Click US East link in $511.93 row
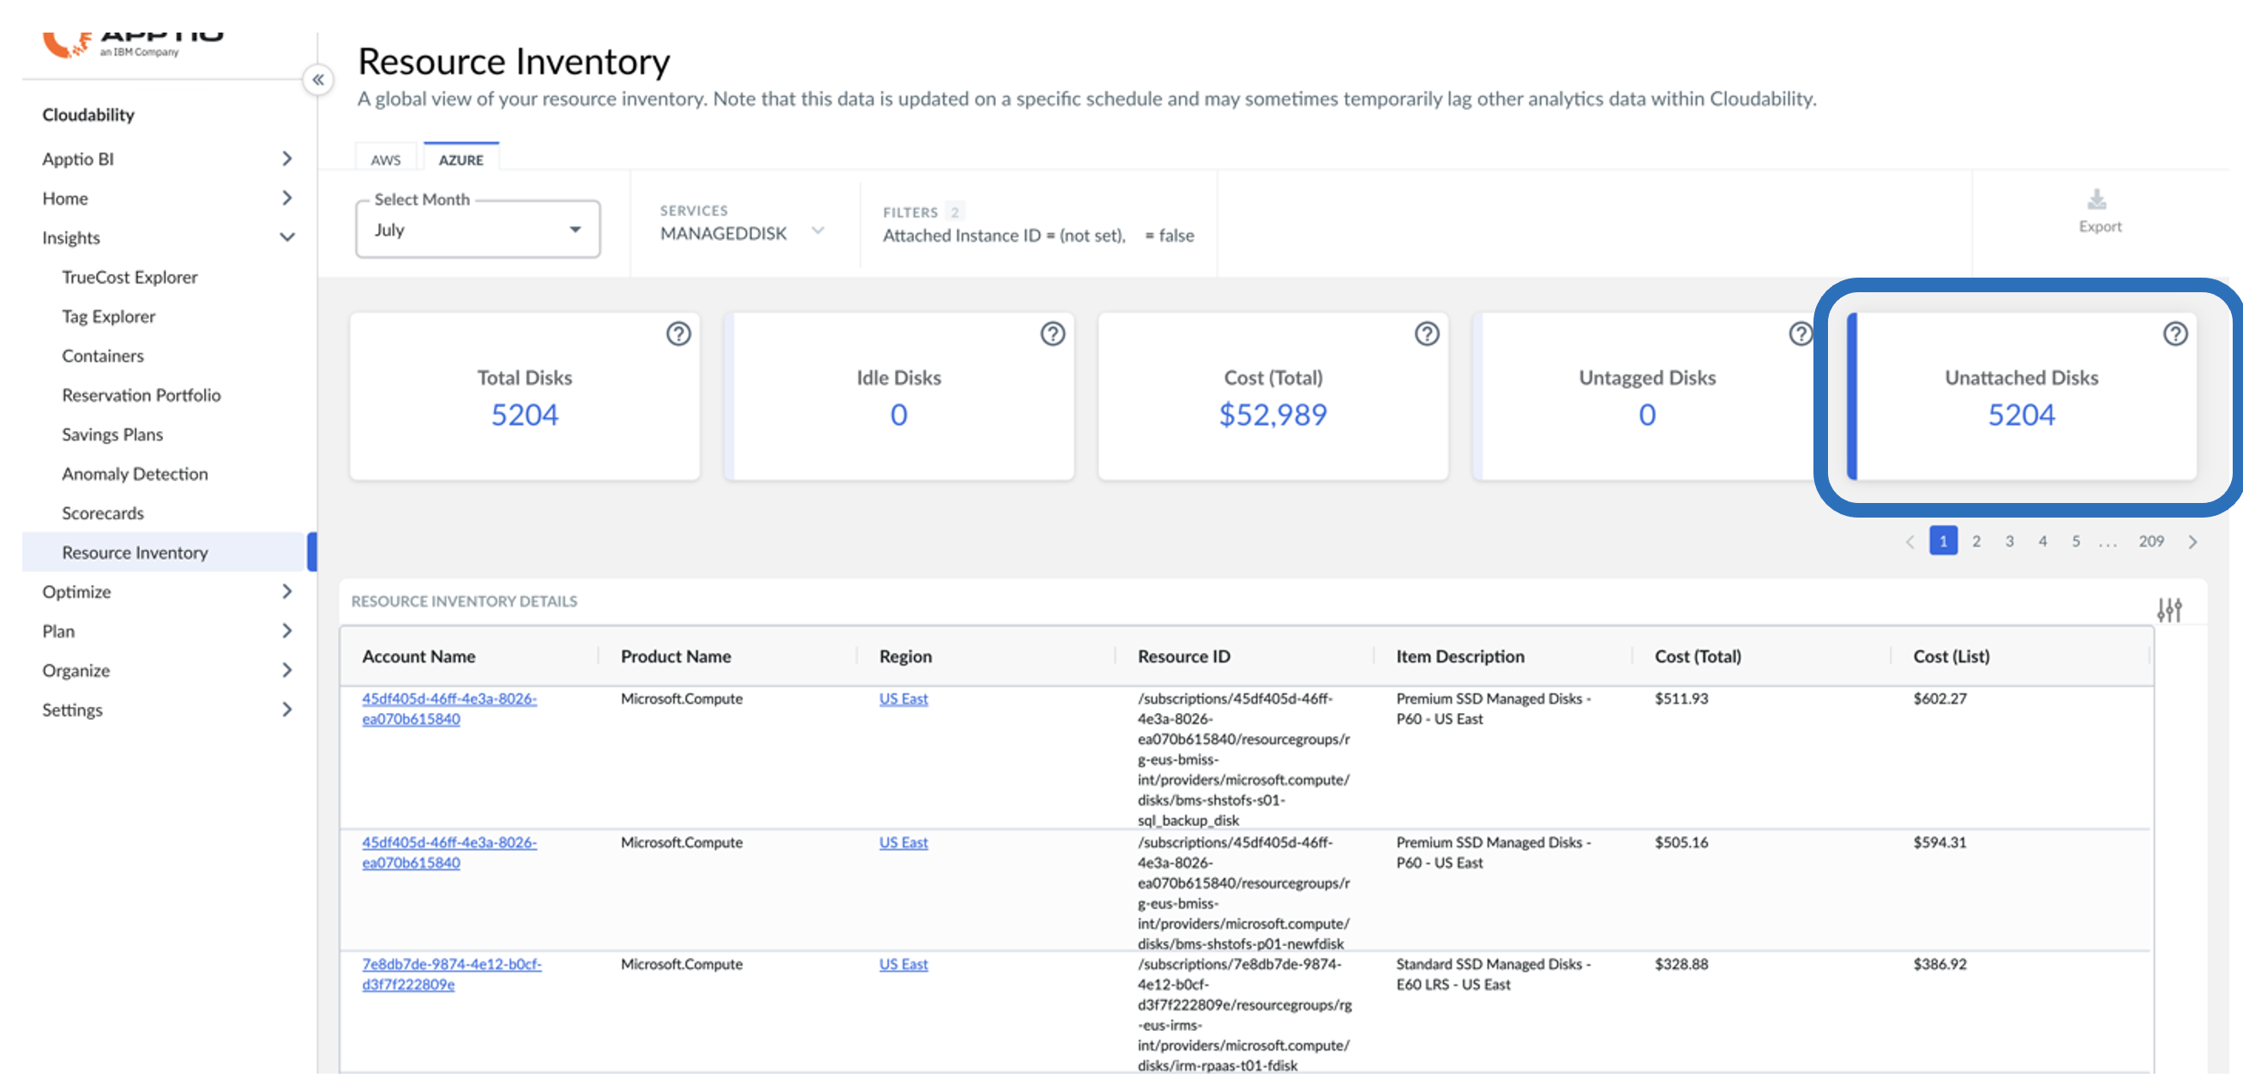2243x1090 pixels. [903, 698]
